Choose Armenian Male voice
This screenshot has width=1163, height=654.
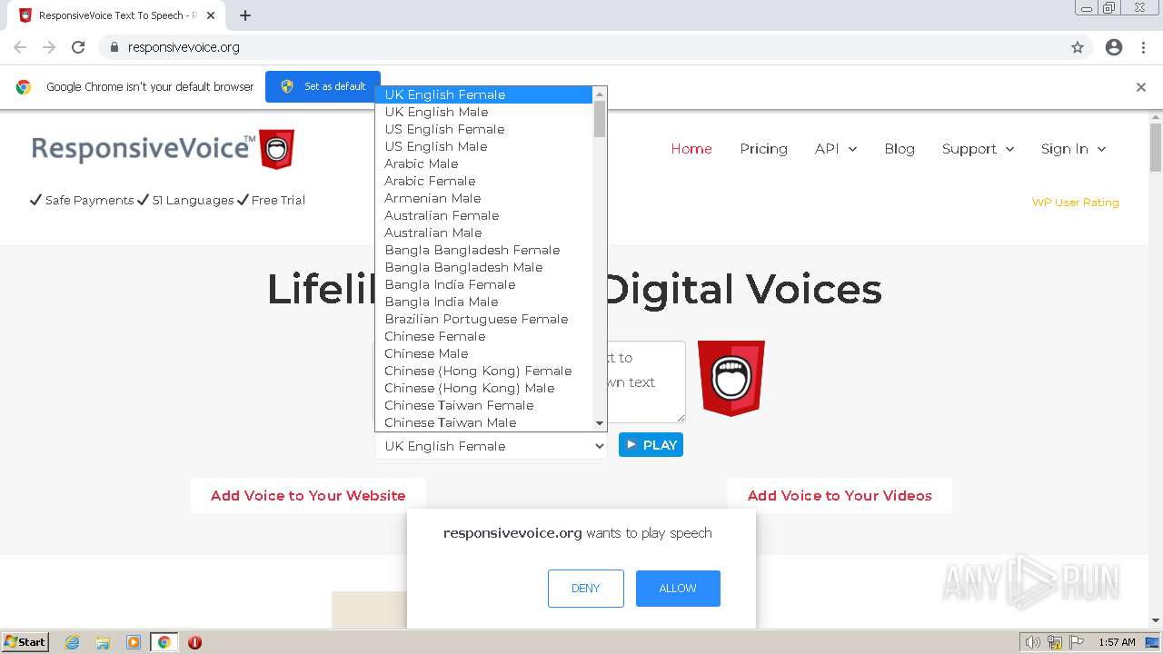[x=483, y=198]
